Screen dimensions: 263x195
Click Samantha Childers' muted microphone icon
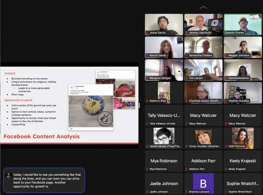pos(186,55)
